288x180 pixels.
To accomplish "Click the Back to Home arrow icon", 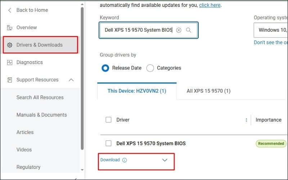I will (10, 10).
